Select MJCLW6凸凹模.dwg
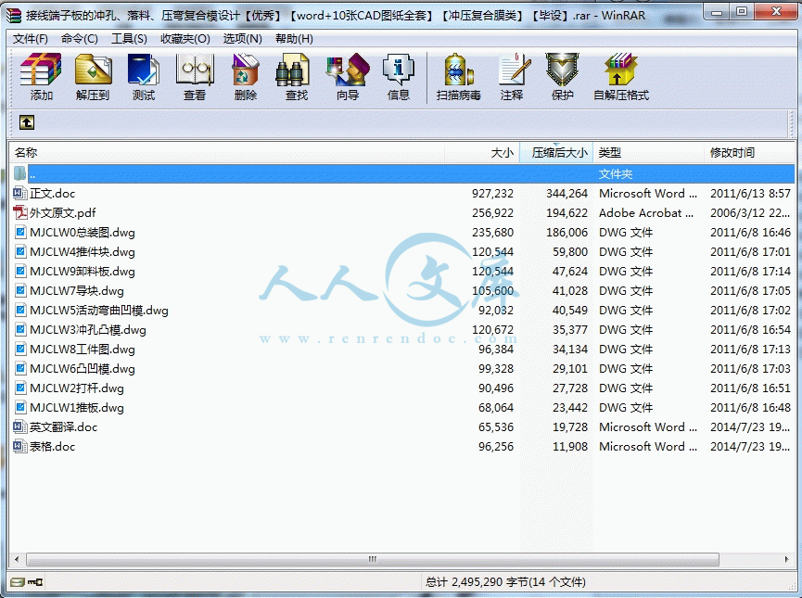This screenshot has width=802, height=598. (x=83, y=369)
